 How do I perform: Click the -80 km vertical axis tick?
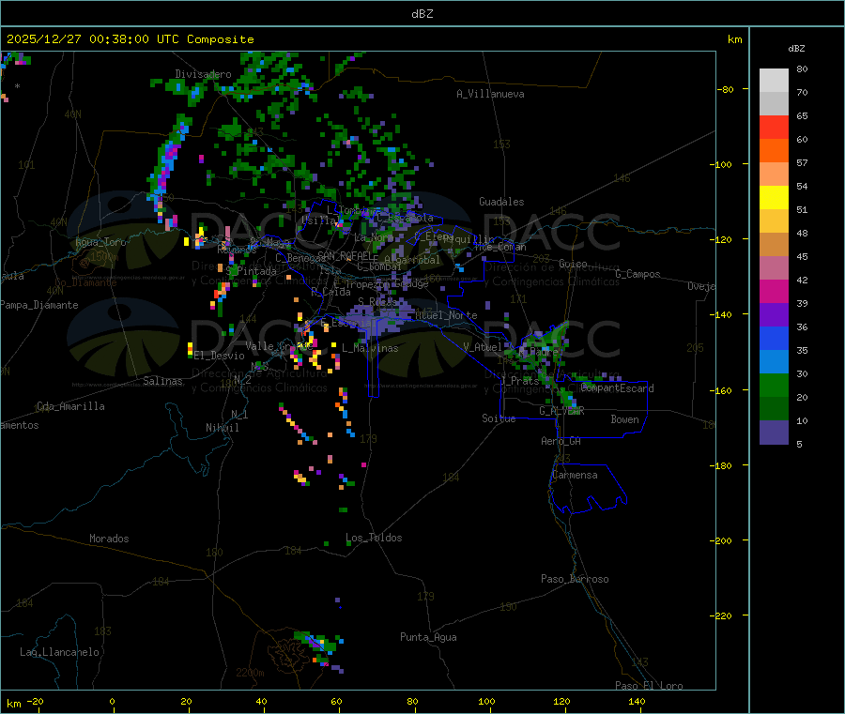click(725, 89)
